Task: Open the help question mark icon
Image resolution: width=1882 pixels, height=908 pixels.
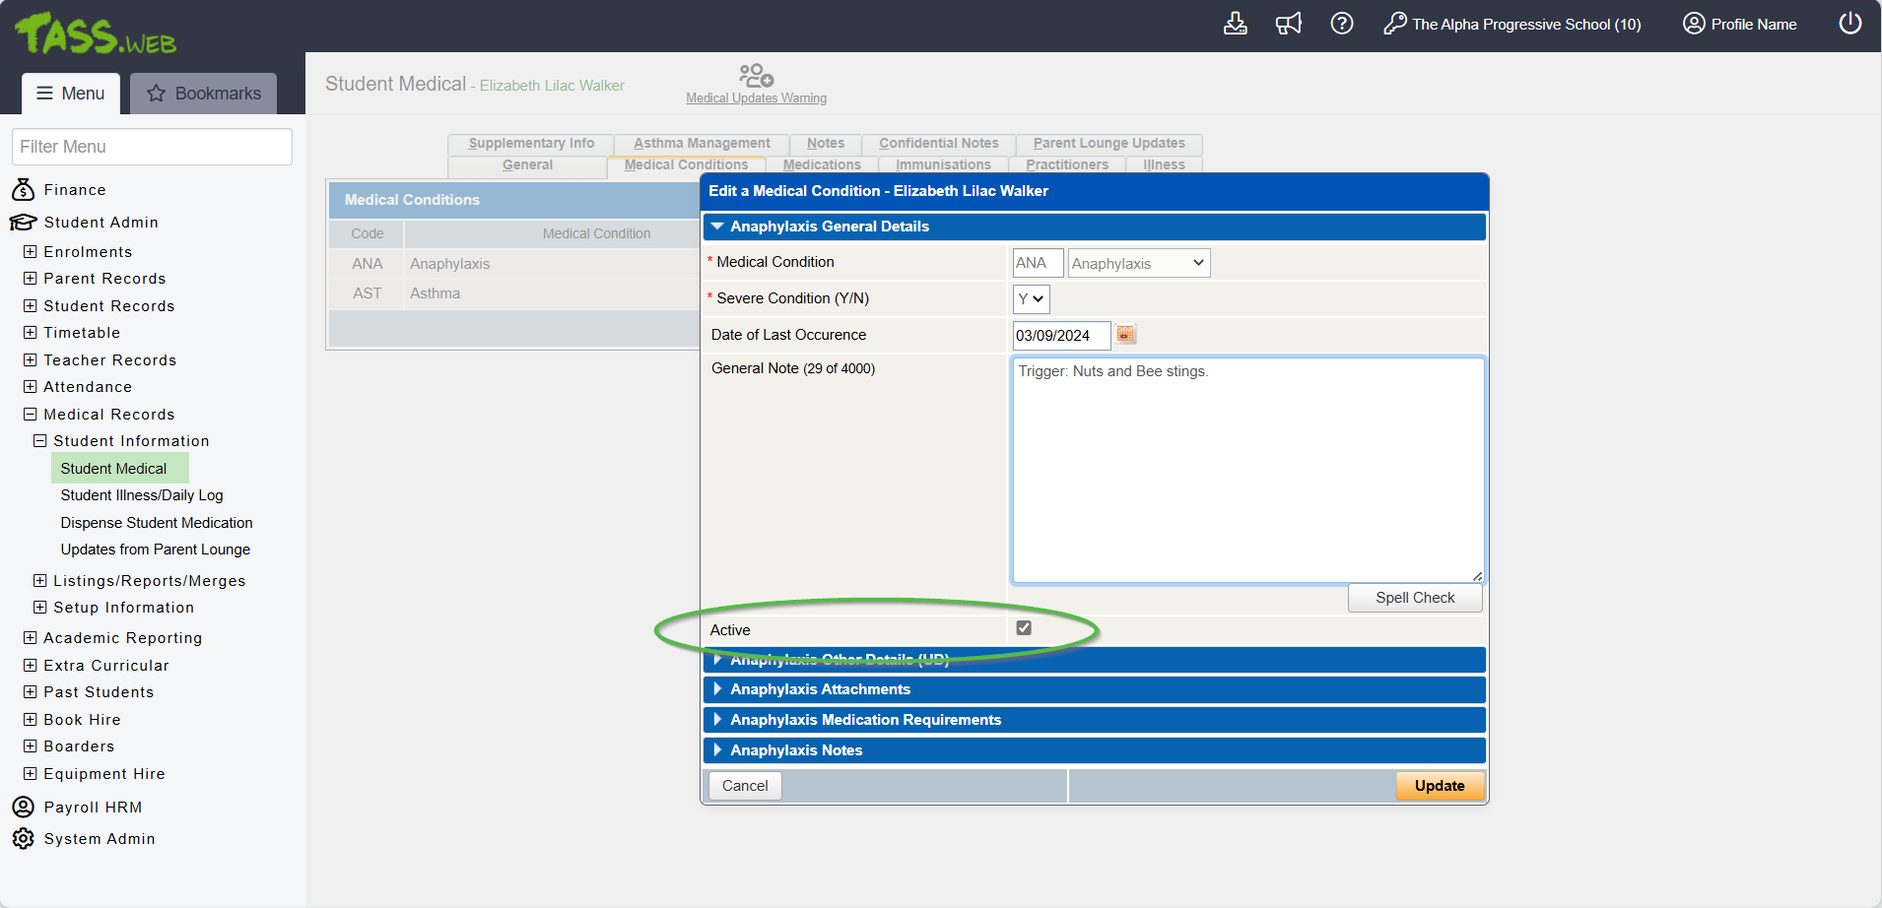Action: click(1342, 24)
